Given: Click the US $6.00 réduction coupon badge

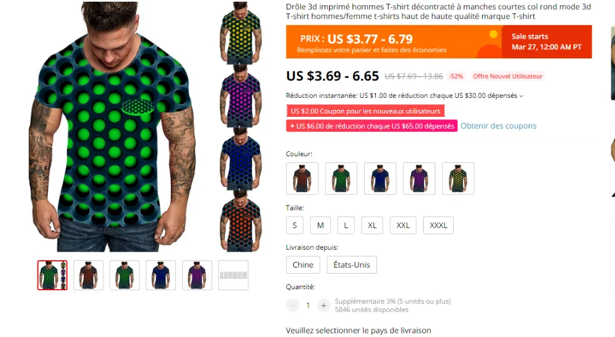Looking at the screenshot, I should (372, 126).
